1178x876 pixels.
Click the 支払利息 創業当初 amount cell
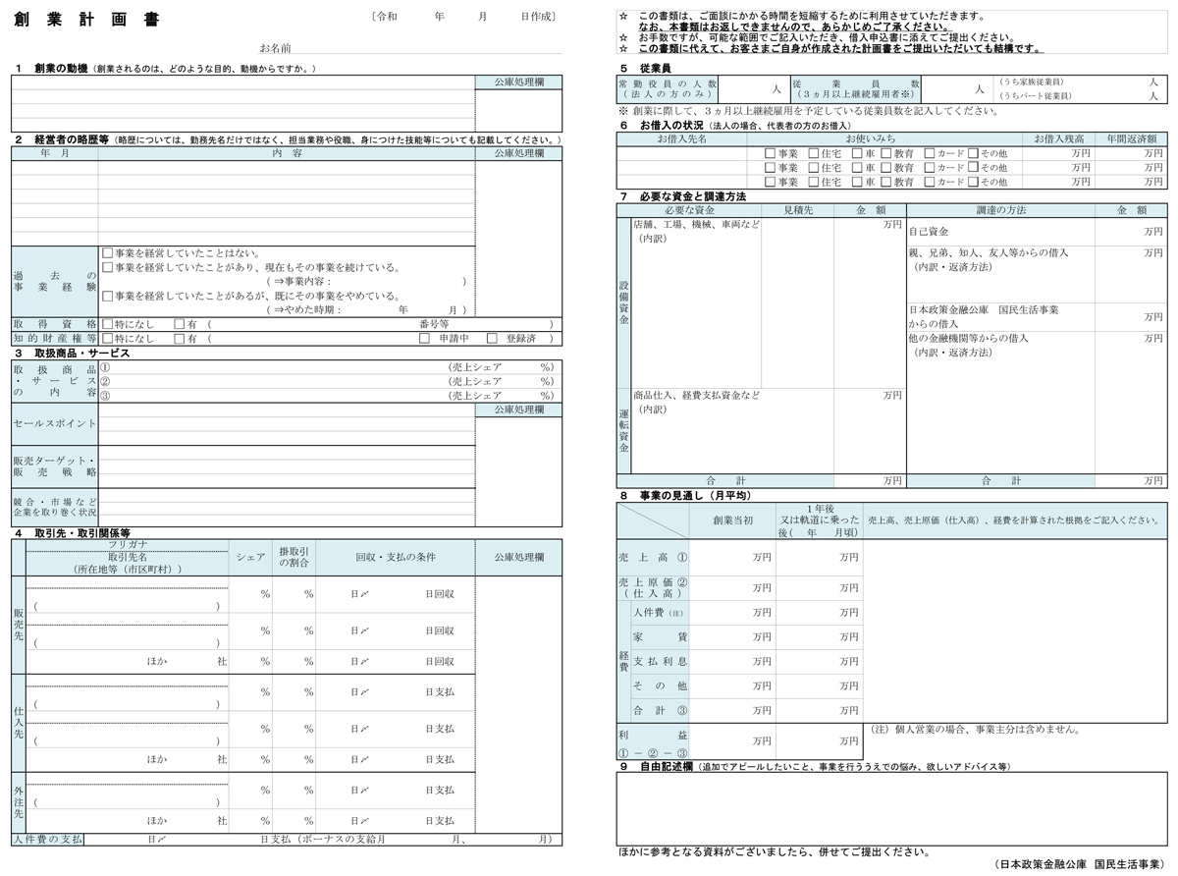[732, 661]
